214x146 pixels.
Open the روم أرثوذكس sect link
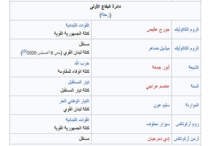(x=187, y=124)
